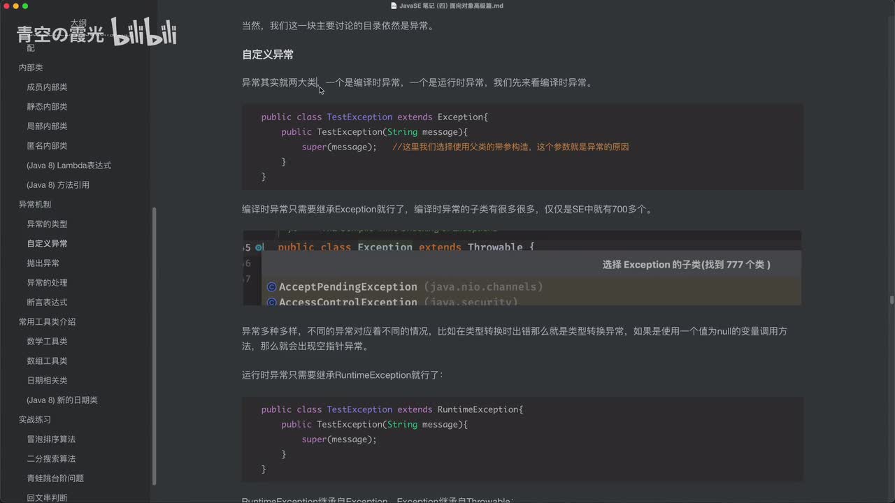The width and height of the screenshot is (895, 503).
Task: Click the paragraph 编译时异常只需要继承Exception就行了
Action: click(x=449, y=209)
